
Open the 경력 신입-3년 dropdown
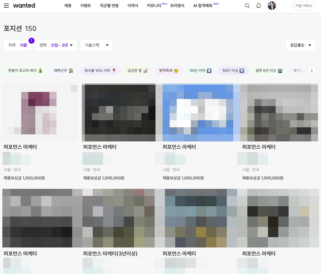pos(56,45)
